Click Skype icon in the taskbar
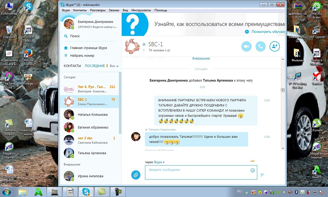 click(86, 192)
